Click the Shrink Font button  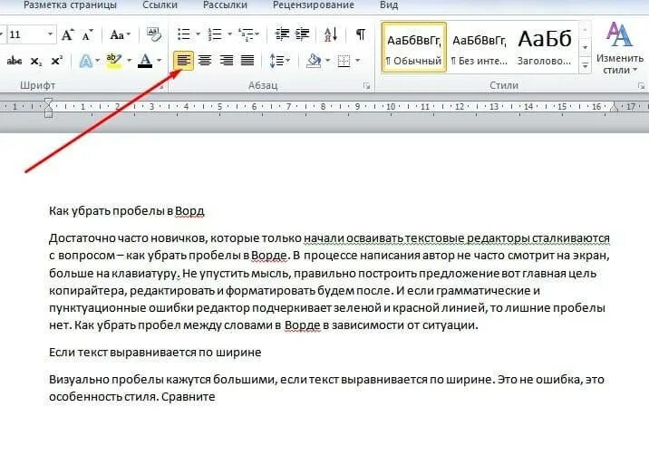click(x=87, y=34)
